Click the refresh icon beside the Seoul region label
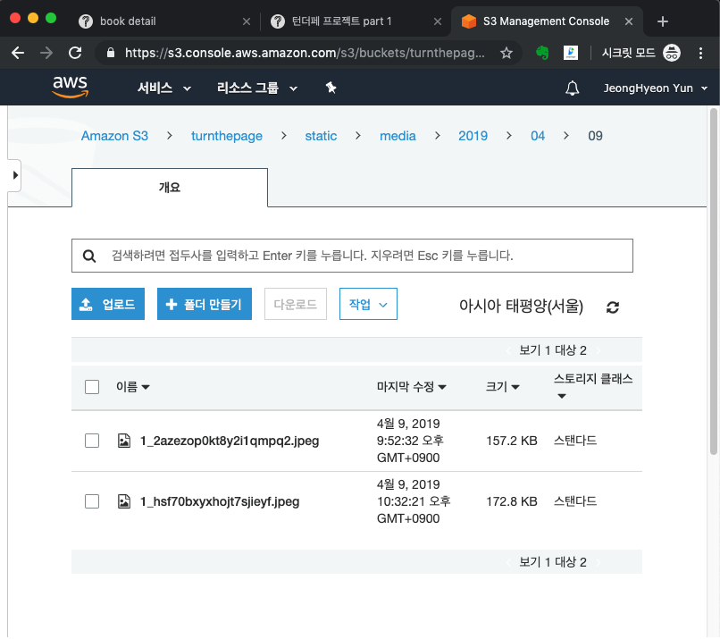720x639 pixels. (613, 307)
